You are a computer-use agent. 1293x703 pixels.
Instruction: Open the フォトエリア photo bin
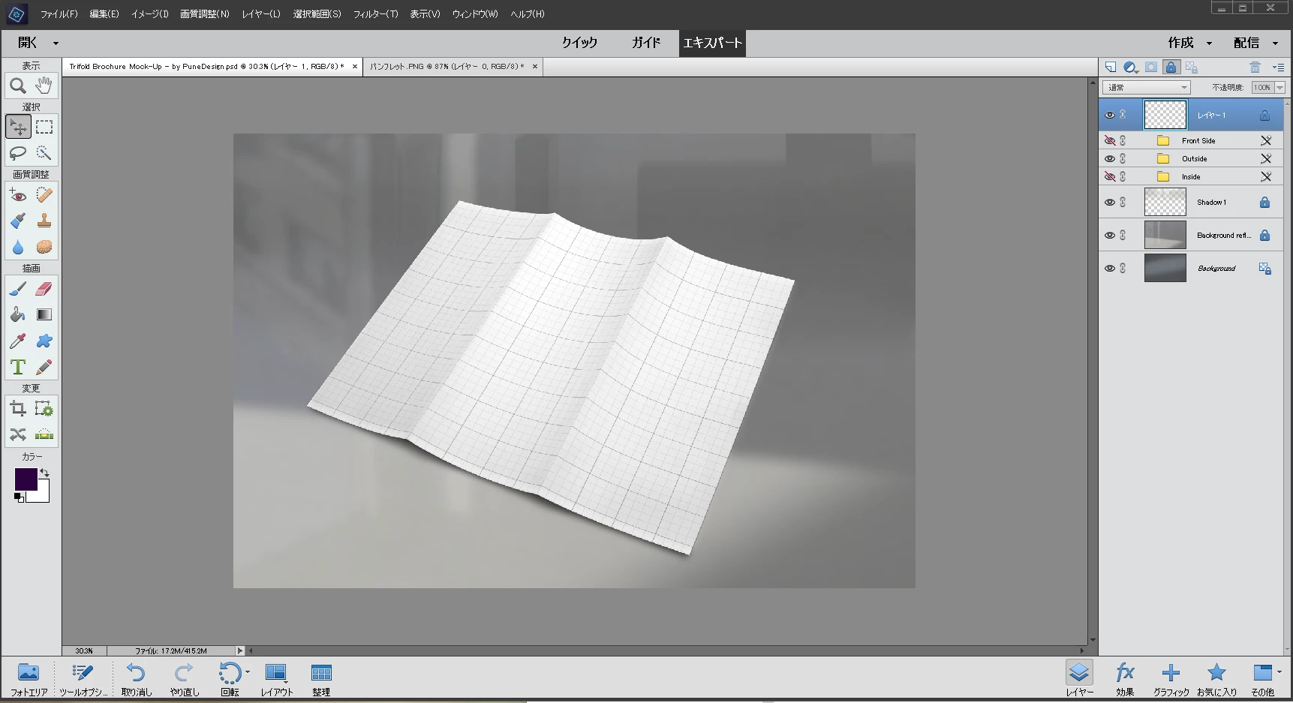coord(29,679)
